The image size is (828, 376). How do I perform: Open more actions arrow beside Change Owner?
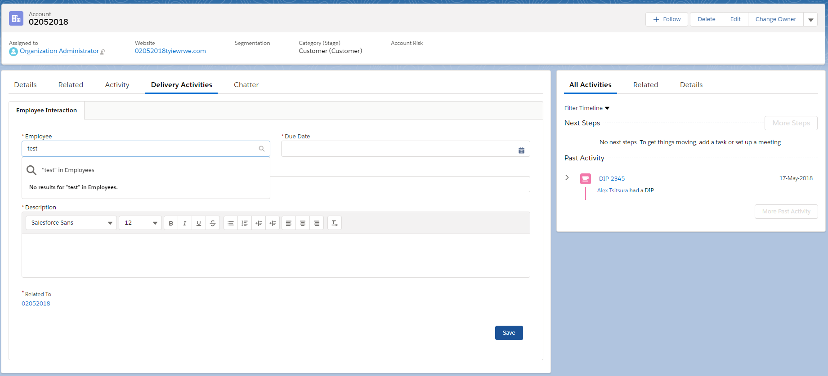(x=810, y=20)
